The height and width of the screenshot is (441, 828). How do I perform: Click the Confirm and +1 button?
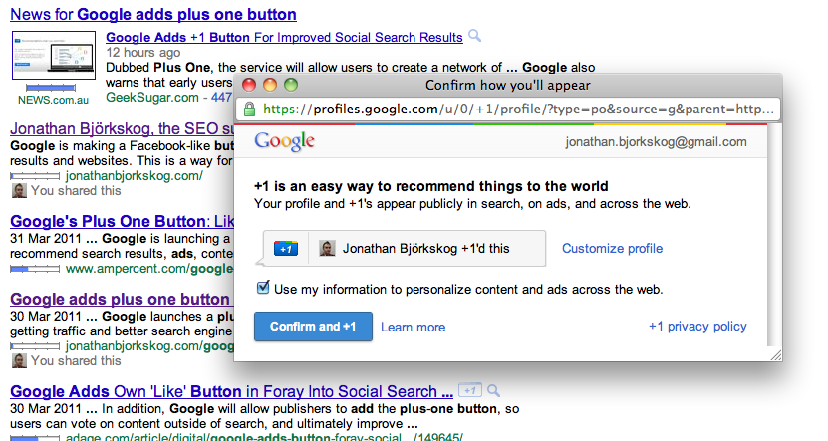click(313, 327)
